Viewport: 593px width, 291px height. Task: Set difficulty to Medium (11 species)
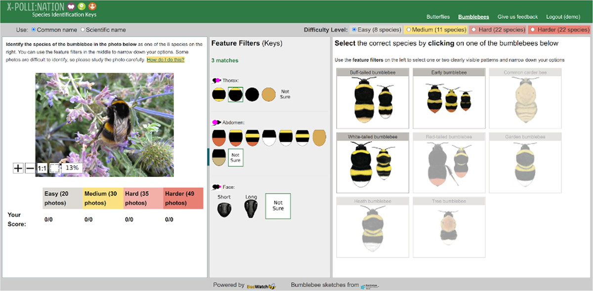pyautogui.click(x=408, y=30)
